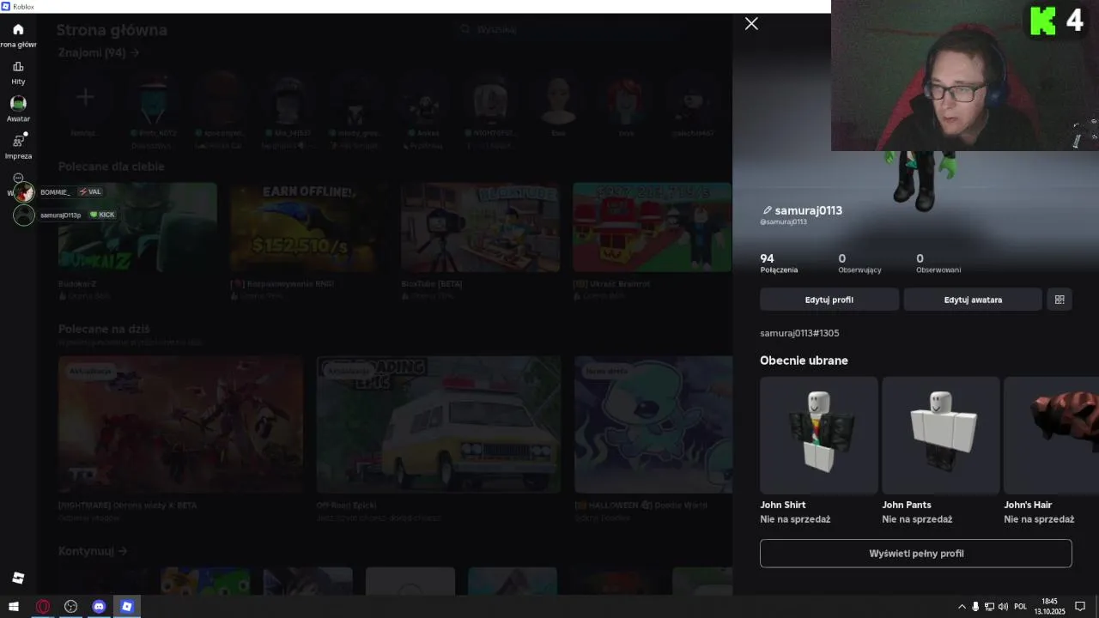Switch the POL input language indicator

(1020, 606)
